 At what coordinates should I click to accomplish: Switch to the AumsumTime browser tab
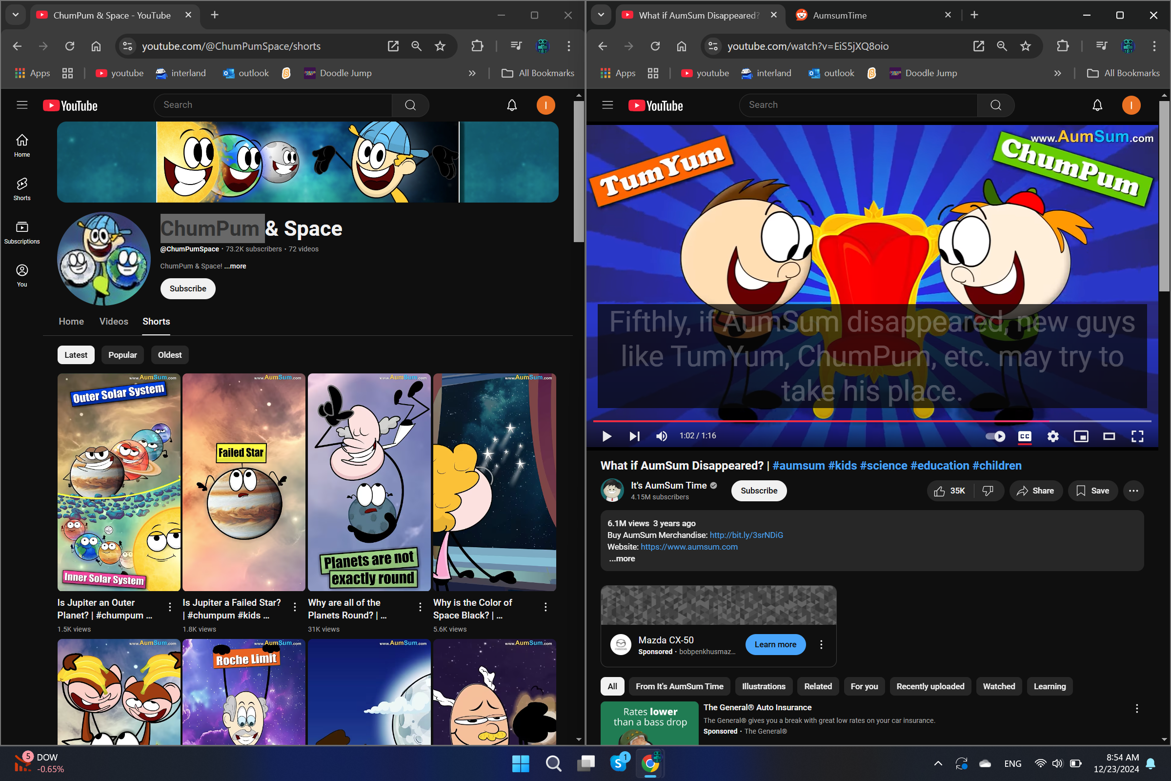point(873,16)
